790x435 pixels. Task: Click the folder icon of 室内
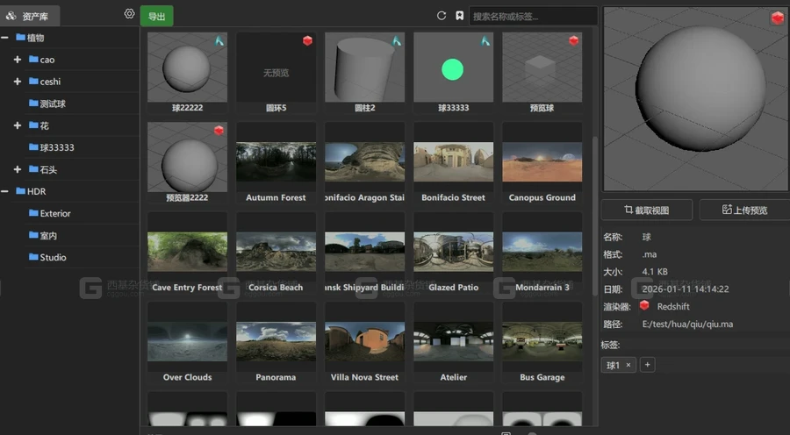pyautogui.click(x=33, y=235)
